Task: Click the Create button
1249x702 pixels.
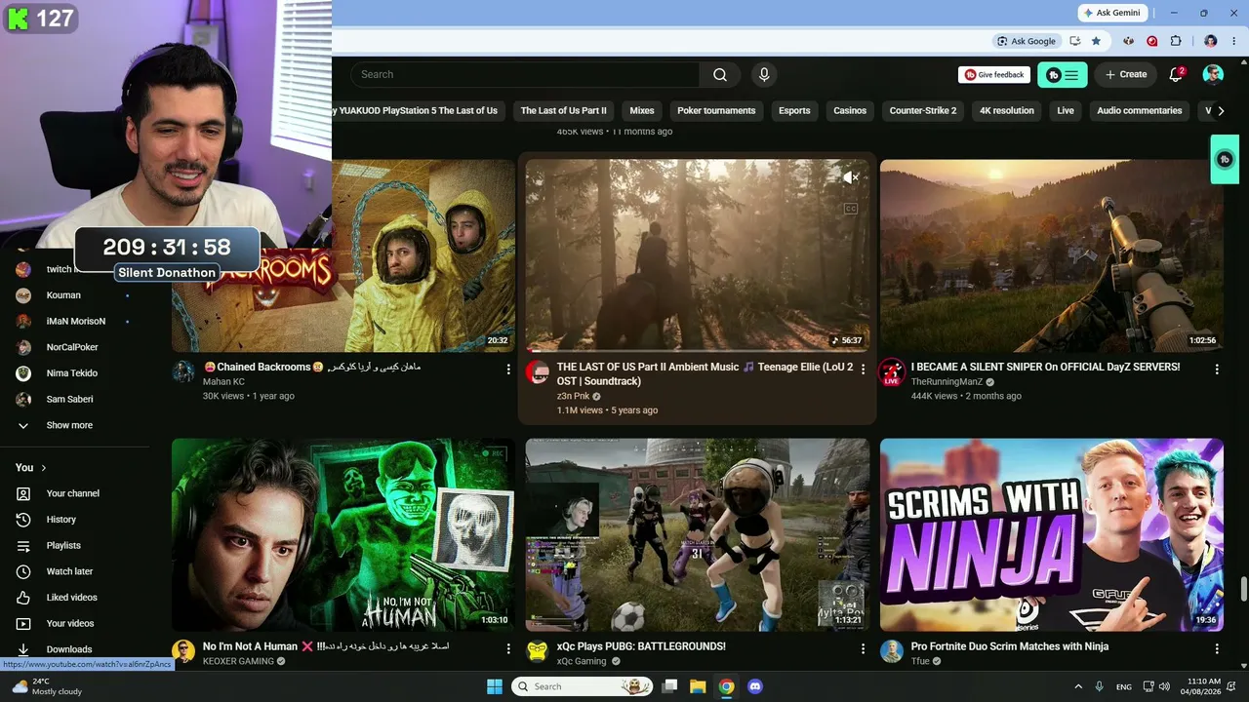Action: point(1125,75)
